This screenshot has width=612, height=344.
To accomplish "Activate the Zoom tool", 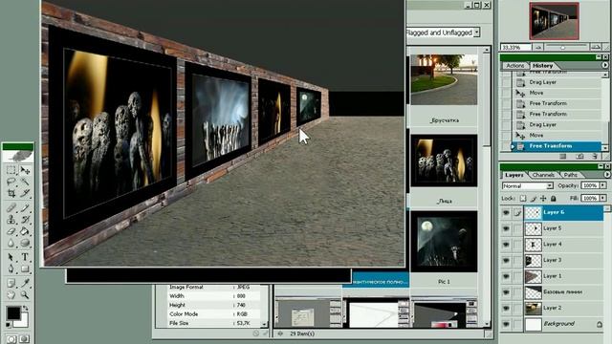I will pos(25,295).
